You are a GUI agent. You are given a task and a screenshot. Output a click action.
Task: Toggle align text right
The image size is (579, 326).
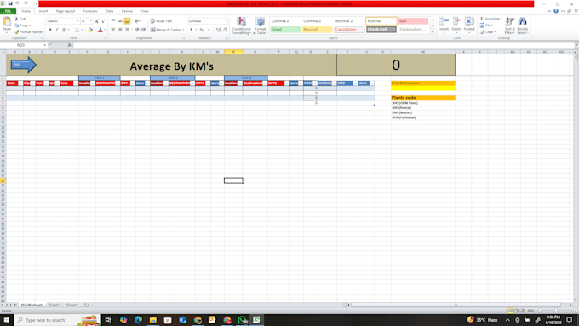[x=127, y=30]
